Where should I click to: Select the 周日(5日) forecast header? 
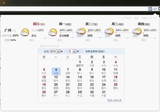tap(39, 24)
